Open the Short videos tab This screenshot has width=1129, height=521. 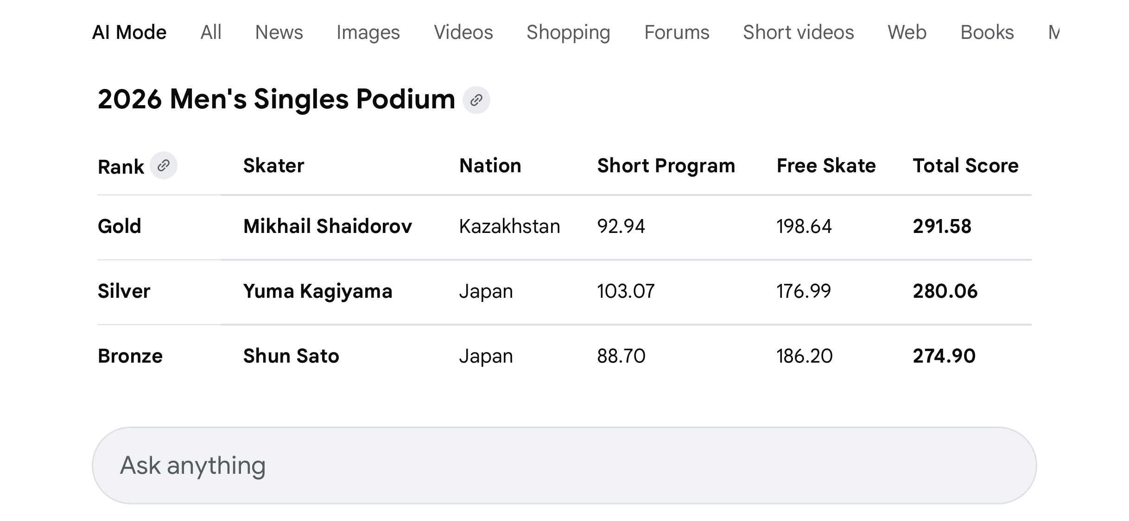[x=798, y=32]
